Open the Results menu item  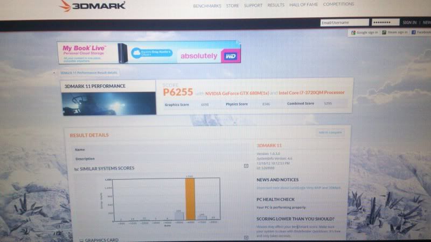(x=276, y=5)
